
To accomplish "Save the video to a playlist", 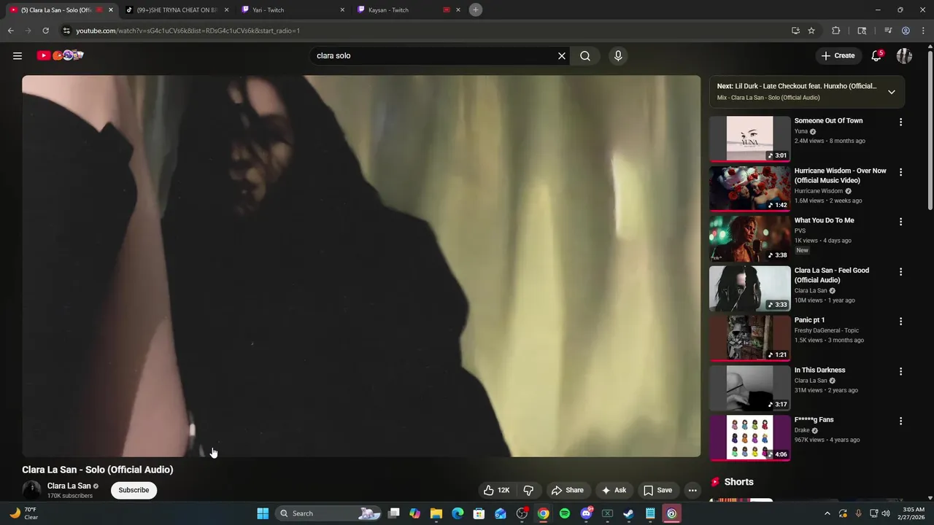I will click(657, 490).
